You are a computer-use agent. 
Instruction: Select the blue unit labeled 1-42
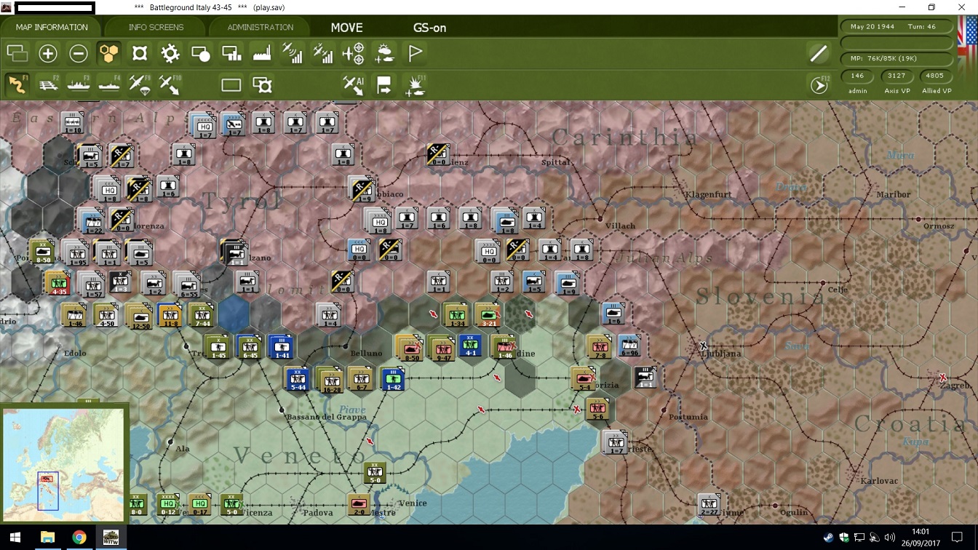[394, 378]
